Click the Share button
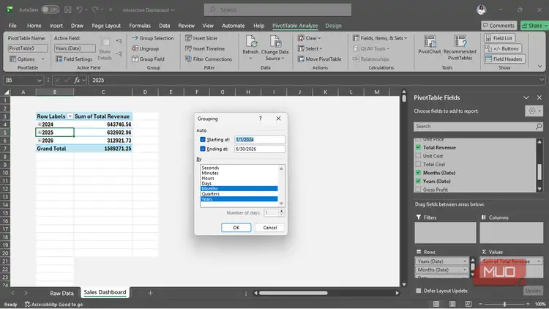The height and width of the screenshot is (309, 549). click(x=534, y=26)
